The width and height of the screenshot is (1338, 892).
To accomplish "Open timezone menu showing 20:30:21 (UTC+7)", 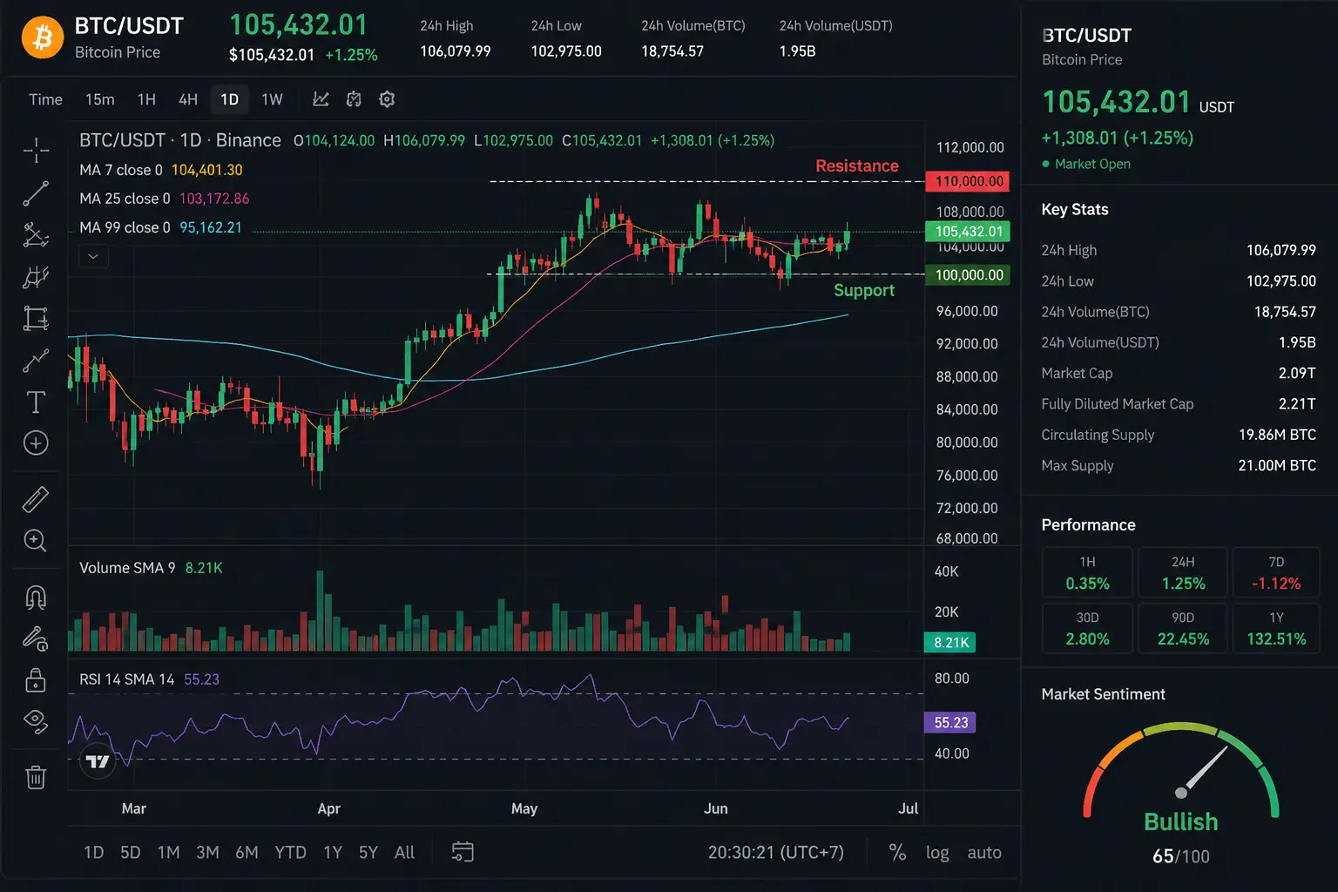I will coord(776,852).
